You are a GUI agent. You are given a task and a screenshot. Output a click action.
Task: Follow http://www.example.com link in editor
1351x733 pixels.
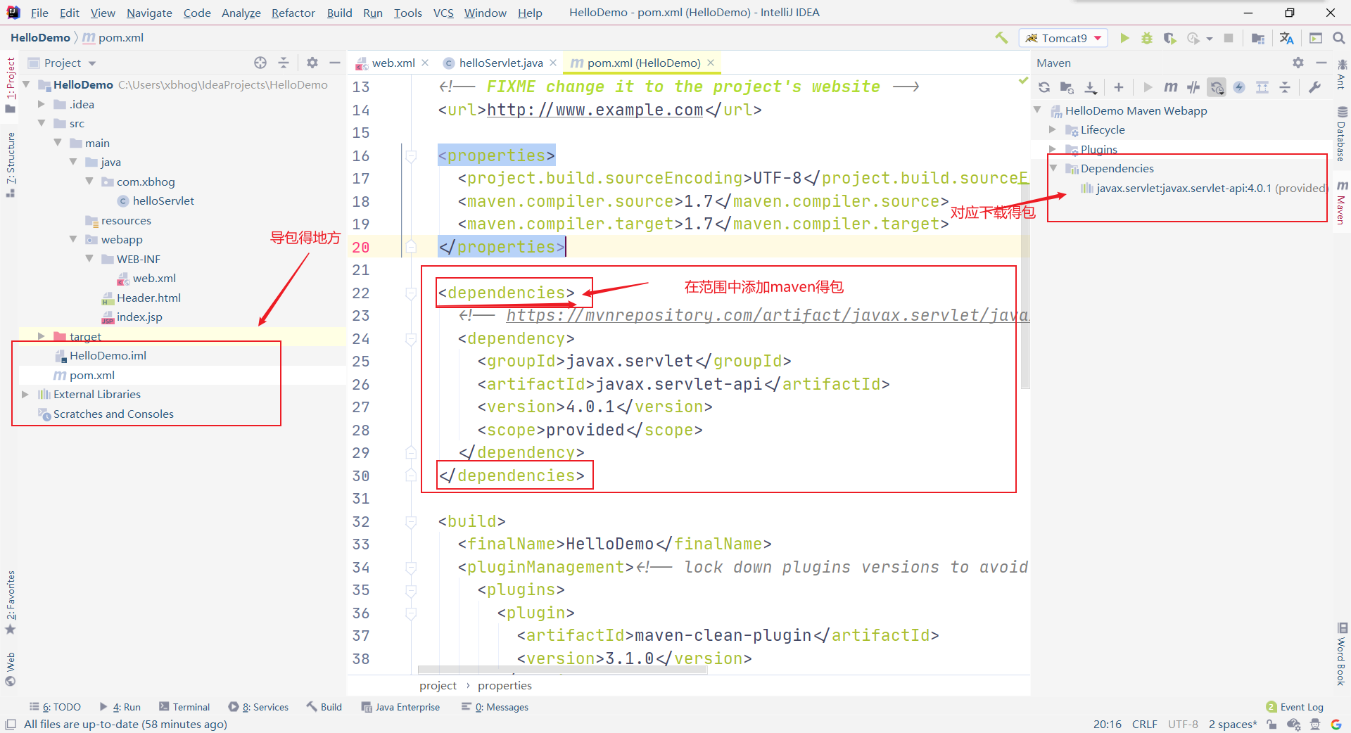(595, 110)
